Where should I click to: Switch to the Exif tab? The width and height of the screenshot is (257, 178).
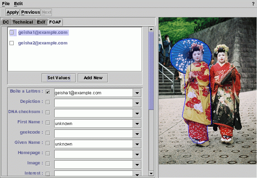(x=41, y=22)
